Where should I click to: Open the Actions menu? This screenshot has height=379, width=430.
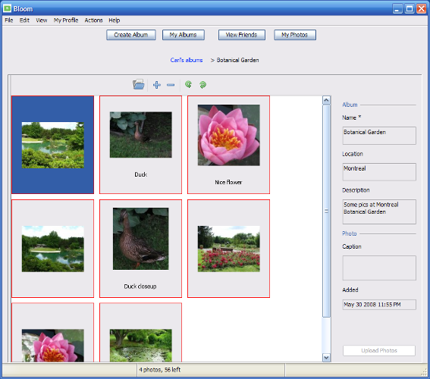click(x=93, y=20)
